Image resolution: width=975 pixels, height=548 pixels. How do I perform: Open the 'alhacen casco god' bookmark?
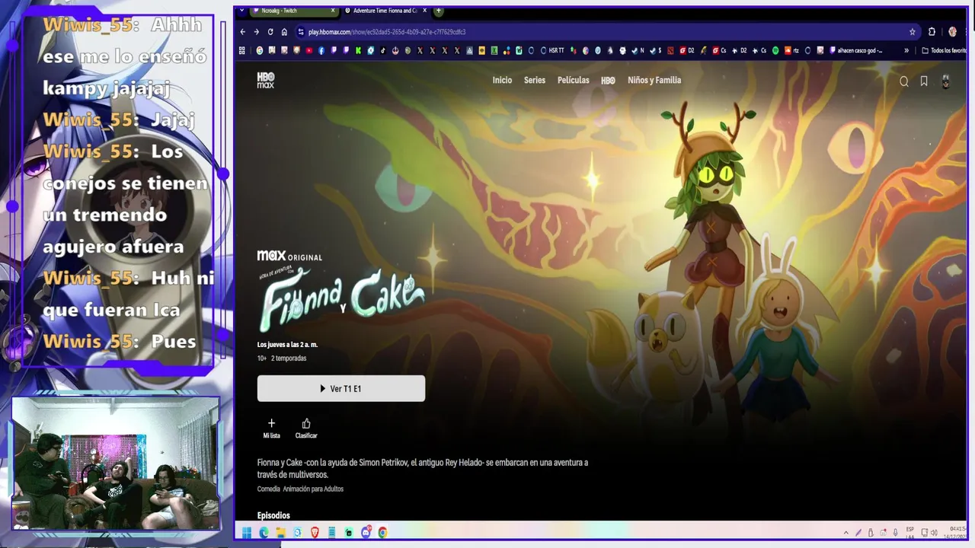pyautogui.click(x=856, y=51)
